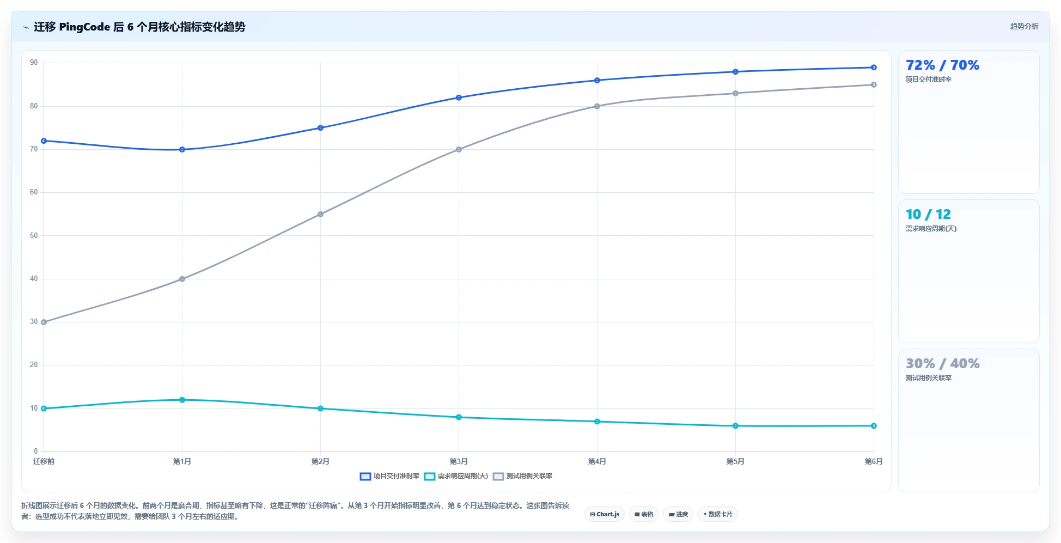1061x543 pixels.
Task: Click the 0 y-axis tick label
Action: (36, 452)
